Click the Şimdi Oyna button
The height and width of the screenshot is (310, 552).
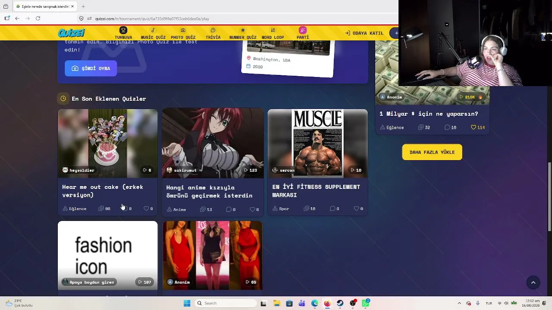pos(91,68)
